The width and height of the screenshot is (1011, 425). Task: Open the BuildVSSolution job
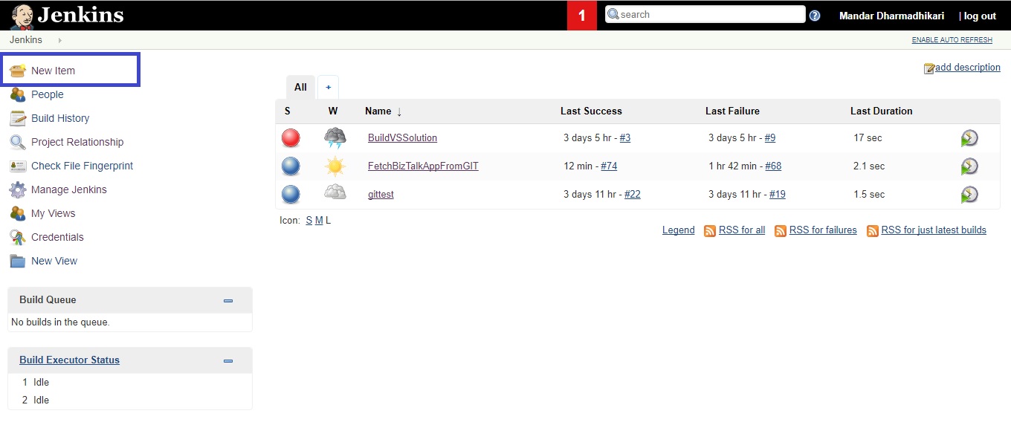pos(402,137)
